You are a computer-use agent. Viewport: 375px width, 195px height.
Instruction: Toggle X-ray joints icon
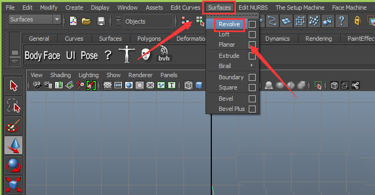(355, 85)
